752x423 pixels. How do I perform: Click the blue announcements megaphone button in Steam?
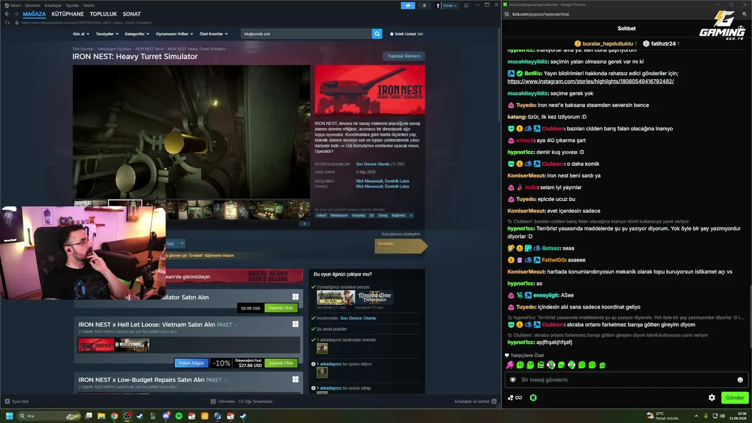(x=408, y=5)
